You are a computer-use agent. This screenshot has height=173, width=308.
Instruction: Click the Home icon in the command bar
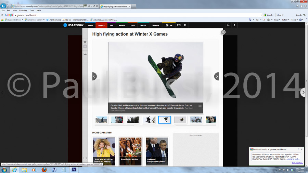[250, 20]
